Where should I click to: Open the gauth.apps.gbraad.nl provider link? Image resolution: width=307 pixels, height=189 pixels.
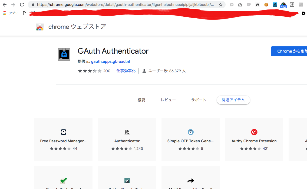coord(110,61)
